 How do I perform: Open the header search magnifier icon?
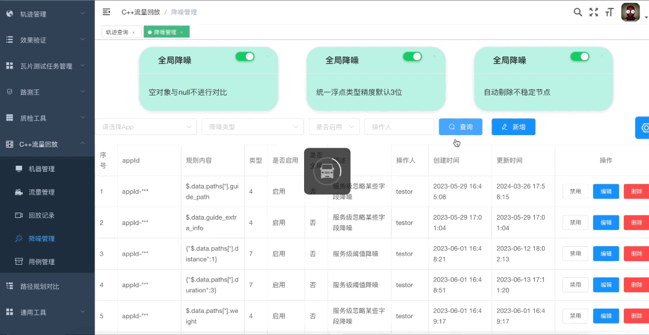pyautogui.click(x=578, y=12)
